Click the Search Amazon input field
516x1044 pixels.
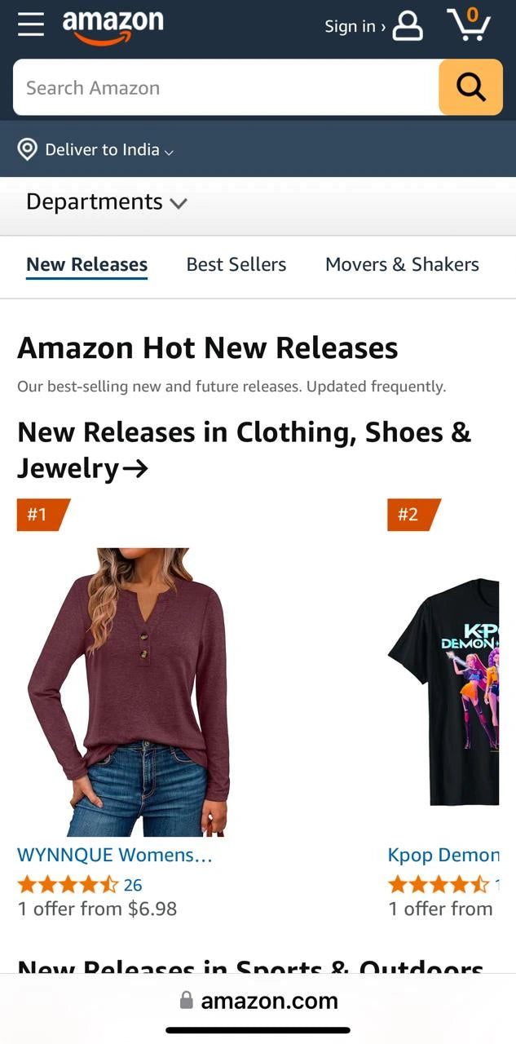[226, 87]
